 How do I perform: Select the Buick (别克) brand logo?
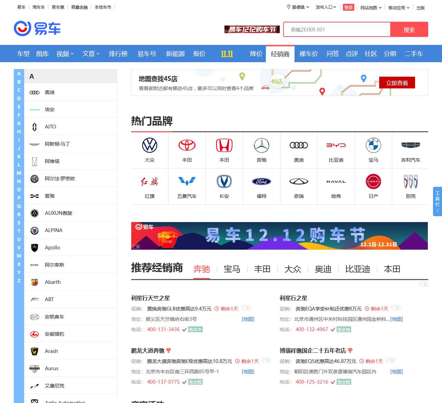tap(411, 182)
